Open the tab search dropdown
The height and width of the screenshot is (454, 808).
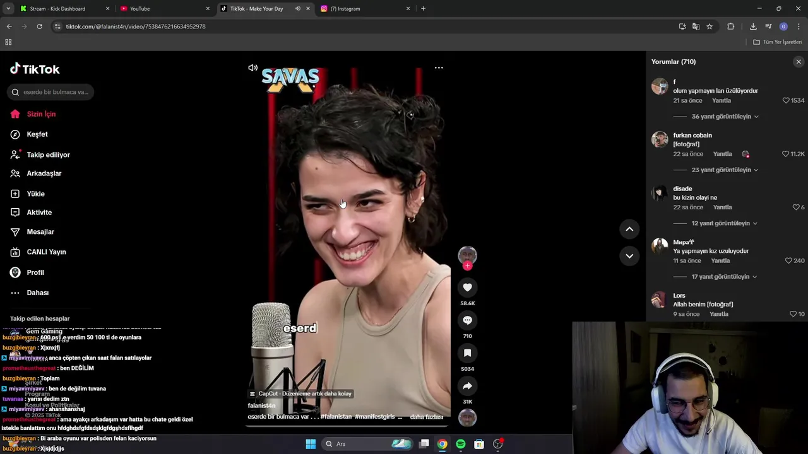tap(8, 9)
